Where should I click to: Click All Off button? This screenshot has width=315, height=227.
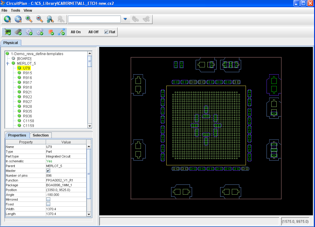93,32
